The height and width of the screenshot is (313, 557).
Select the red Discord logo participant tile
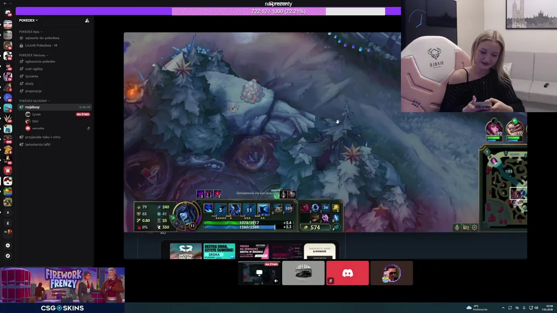347,273
